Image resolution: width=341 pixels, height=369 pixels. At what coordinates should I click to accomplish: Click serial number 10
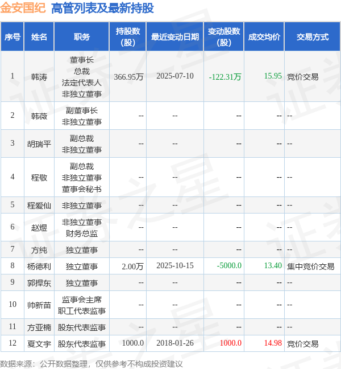click(x=13, y=304)
